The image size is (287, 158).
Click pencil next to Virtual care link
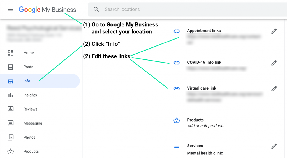pyautogui.click(x=274, y=89)
